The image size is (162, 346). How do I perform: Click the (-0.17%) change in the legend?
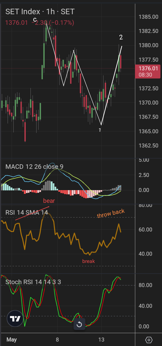point(61,23)
